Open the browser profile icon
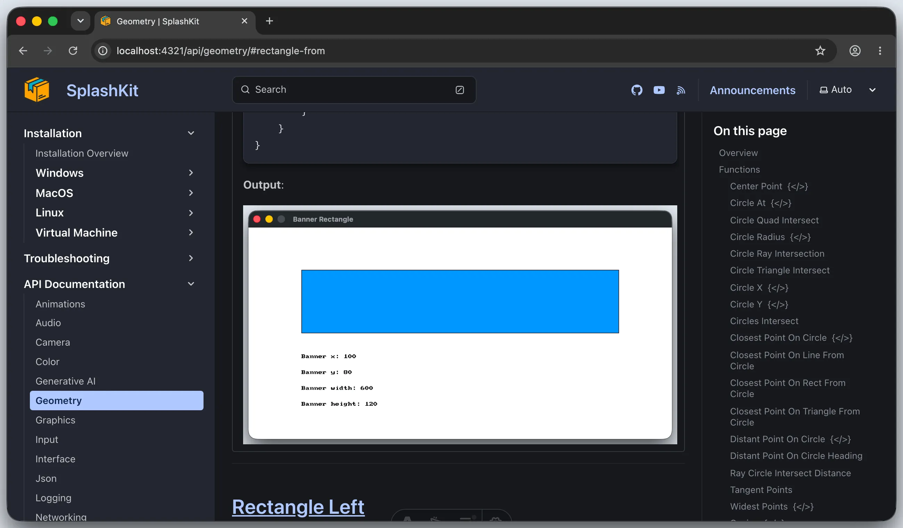 pos(855,50)
